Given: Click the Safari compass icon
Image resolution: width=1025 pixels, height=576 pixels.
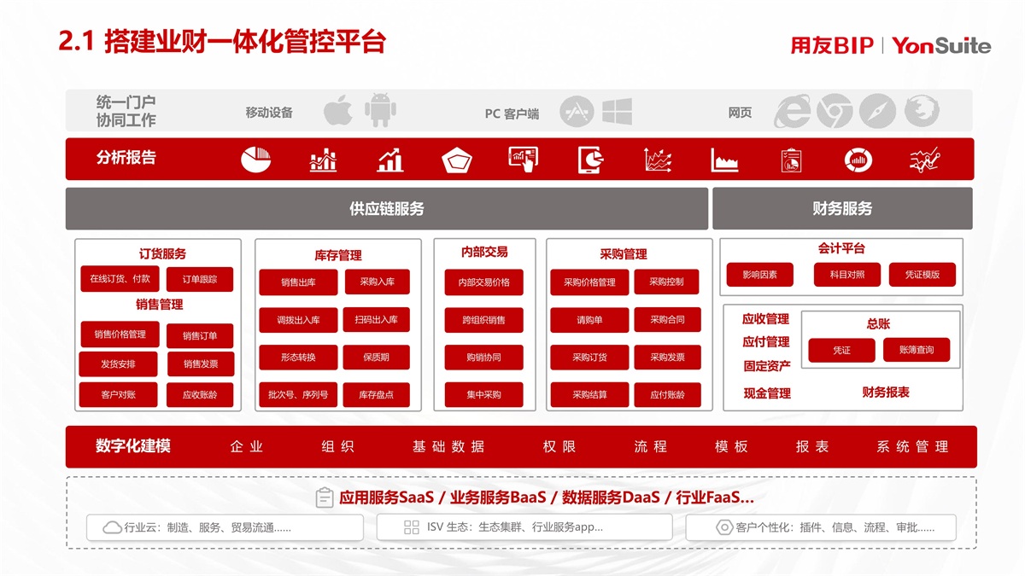Looking at the screenshot, I should click(877, 112).
